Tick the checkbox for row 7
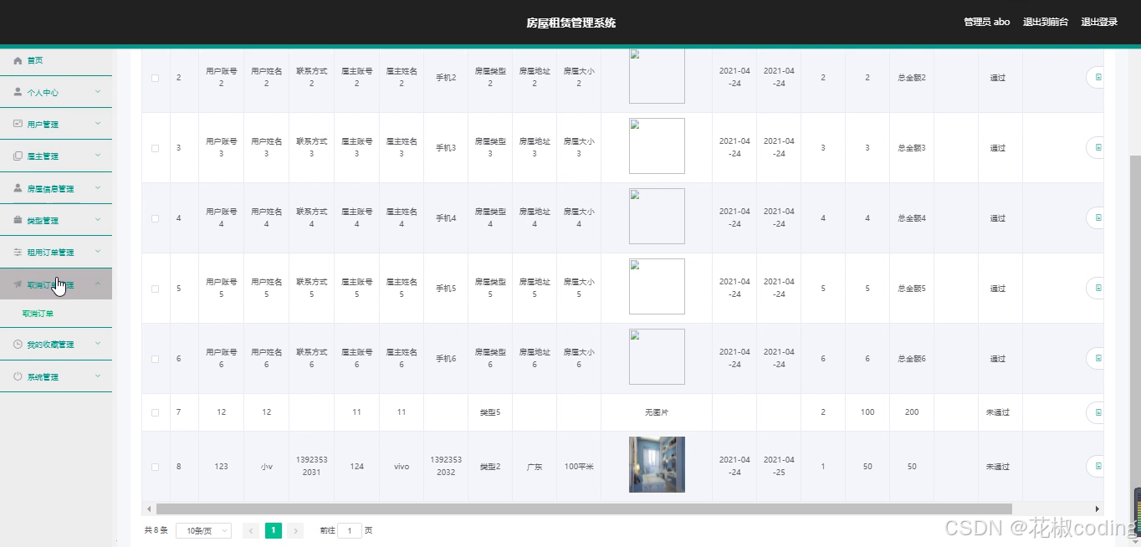Screen dimensions: 1141x547 (x=155, y=412)
